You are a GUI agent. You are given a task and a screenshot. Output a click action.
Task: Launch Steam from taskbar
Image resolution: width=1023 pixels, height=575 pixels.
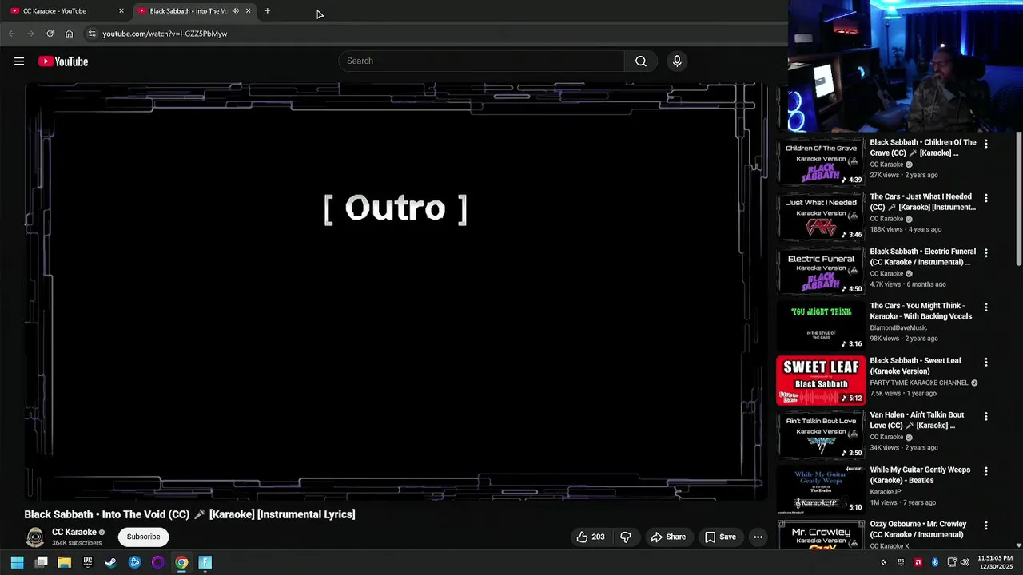(111, 562)
